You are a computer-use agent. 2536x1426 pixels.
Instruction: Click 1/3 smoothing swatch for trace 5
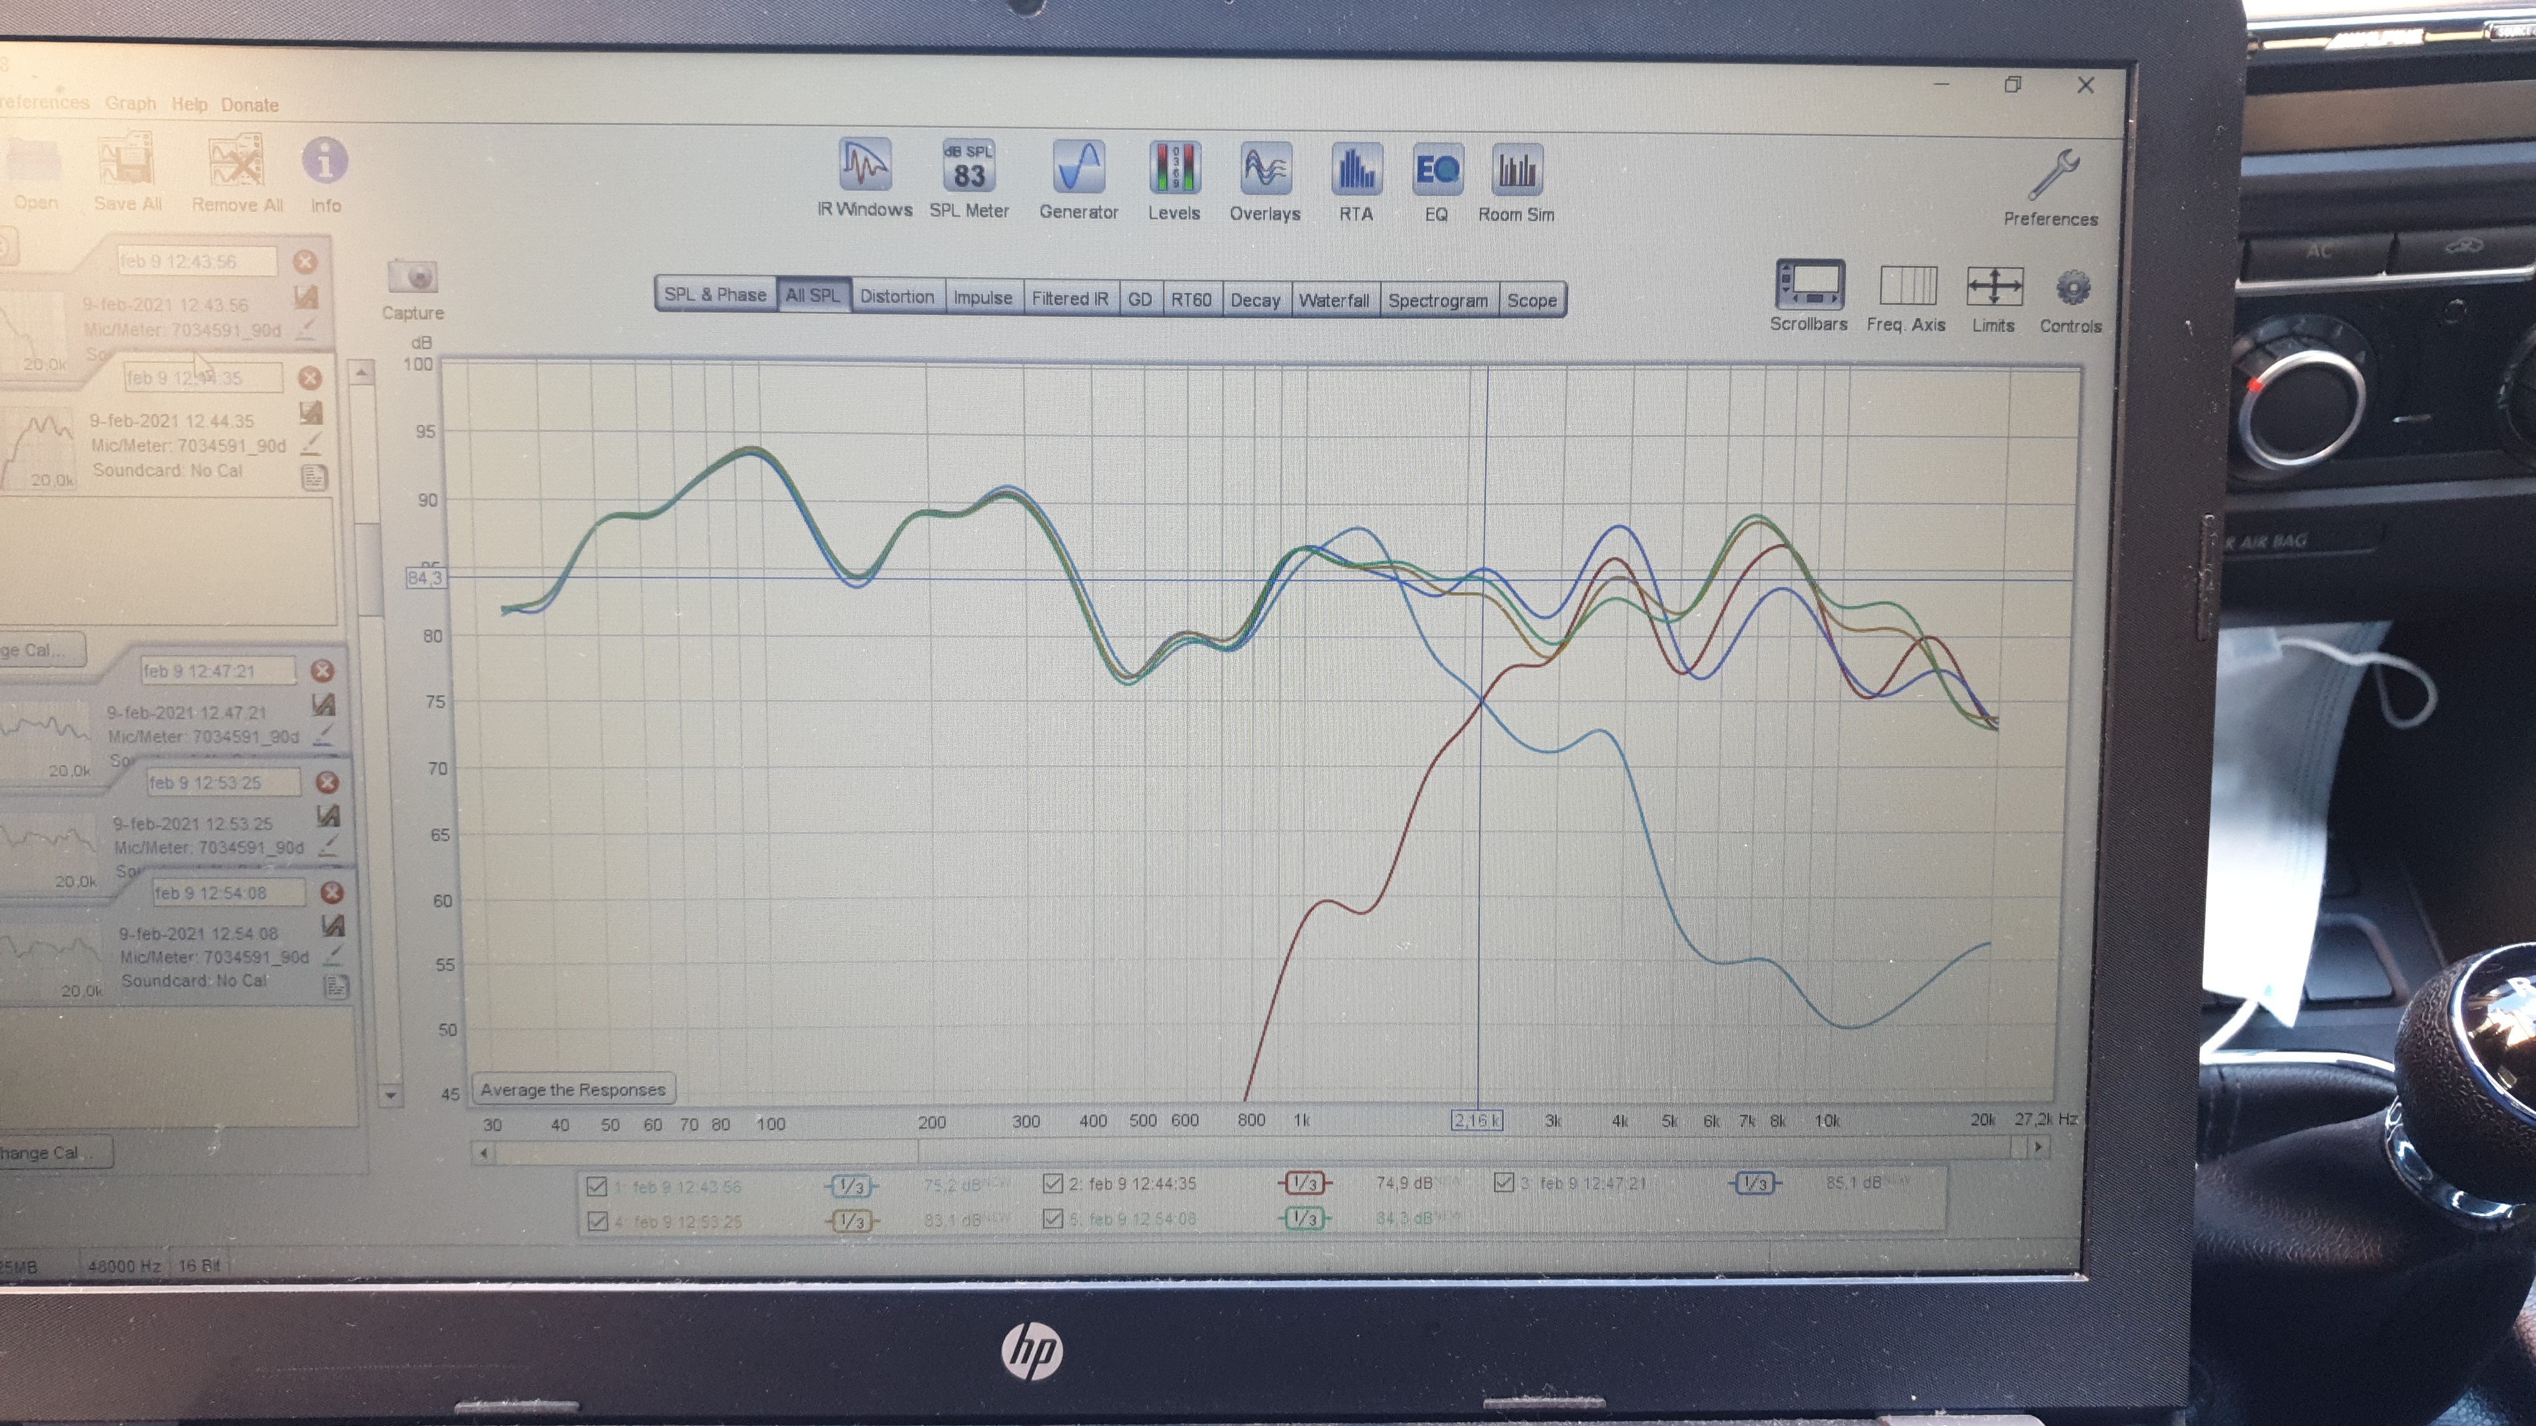(1304, 1218)
